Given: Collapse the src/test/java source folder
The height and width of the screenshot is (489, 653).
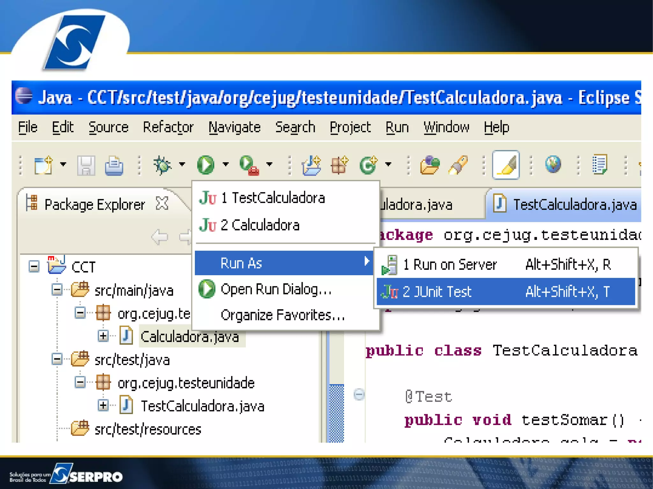Looking at the screenshot, I should (x=57, y=359).
